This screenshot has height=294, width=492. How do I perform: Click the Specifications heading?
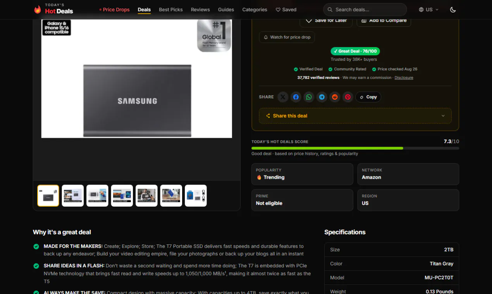tap(345, 232)
